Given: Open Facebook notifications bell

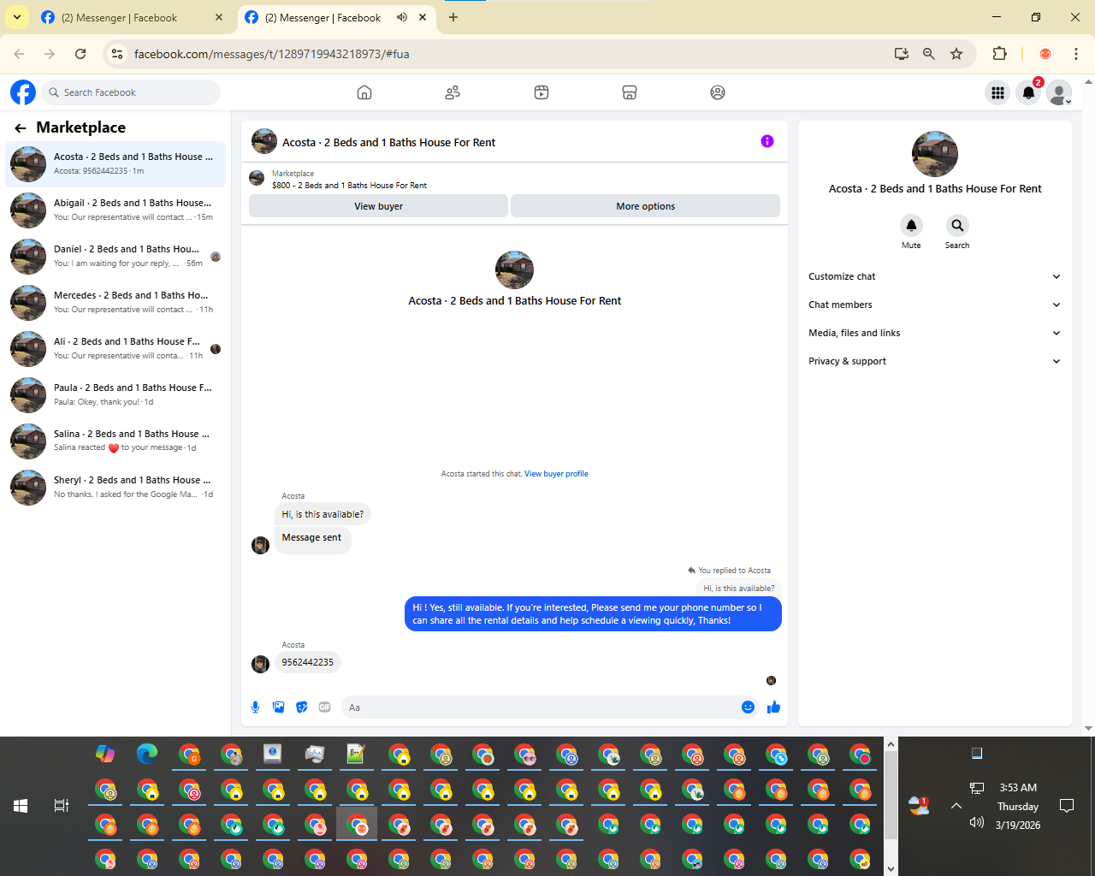Looking at the screenshot, I should [x=1028, y=92].
